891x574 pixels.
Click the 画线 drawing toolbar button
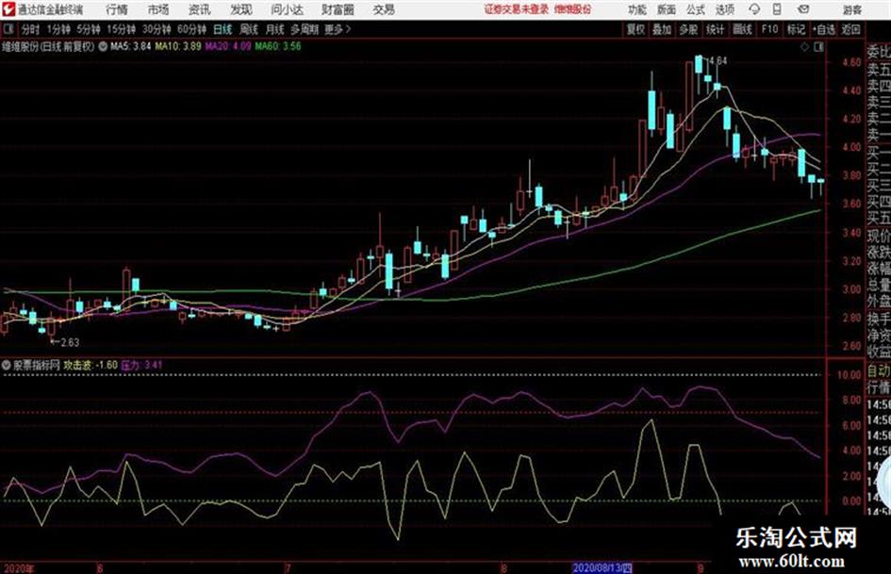tap(742, 29)
